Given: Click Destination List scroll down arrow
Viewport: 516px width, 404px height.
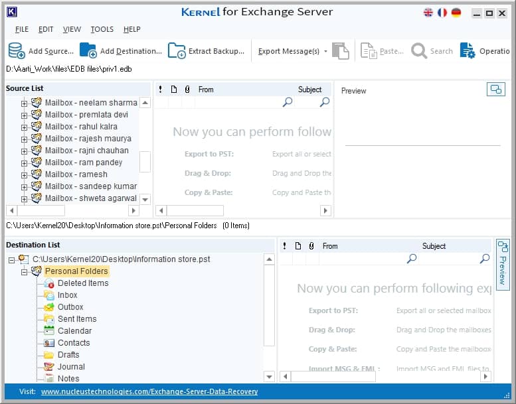Looking at the screenshot, I should point(269,377).
